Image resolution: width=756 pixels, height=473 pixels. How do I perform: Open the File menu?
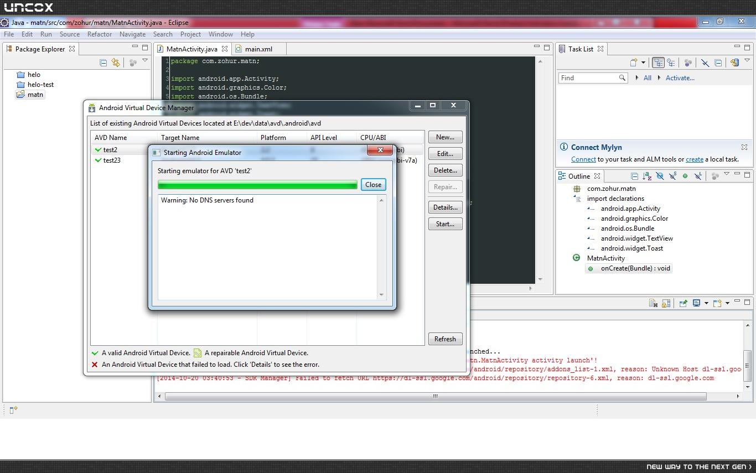[x=9, y=34]
